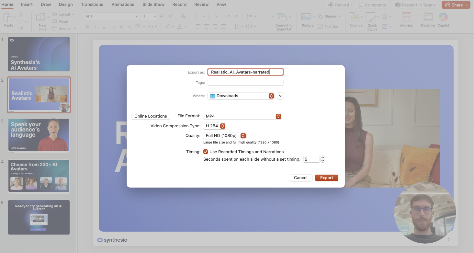Click the Tags input field

coord(245,83)
